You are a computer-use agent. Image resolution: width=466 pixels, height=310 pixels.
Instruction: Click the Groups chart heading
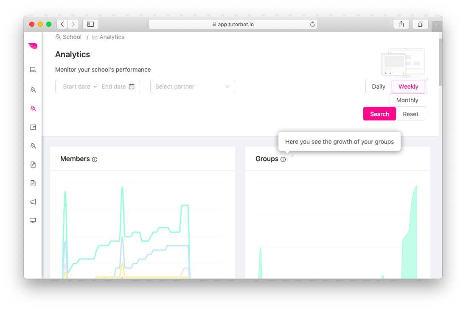(267, 159)
